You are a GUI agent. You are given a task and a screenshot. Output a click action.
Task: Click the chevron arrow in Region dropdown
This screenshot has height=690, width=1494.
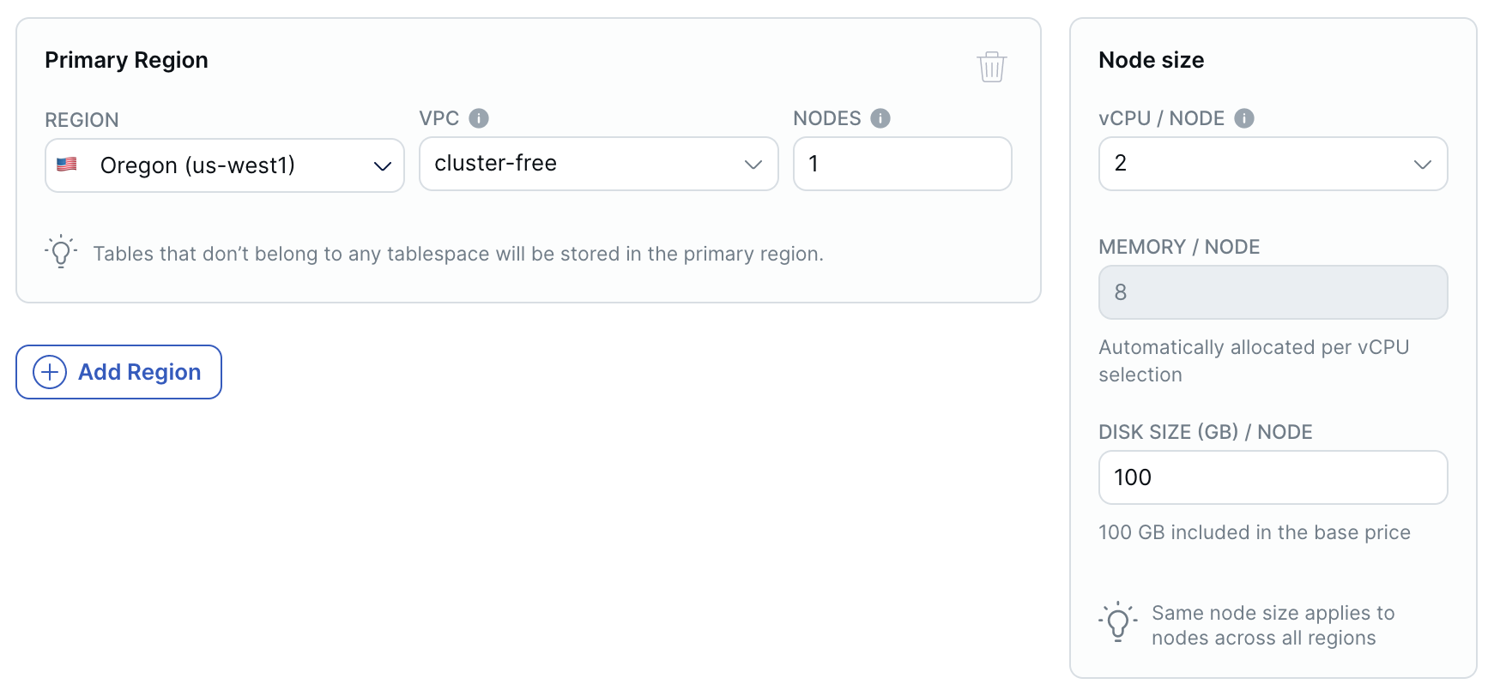coord(383,165)
